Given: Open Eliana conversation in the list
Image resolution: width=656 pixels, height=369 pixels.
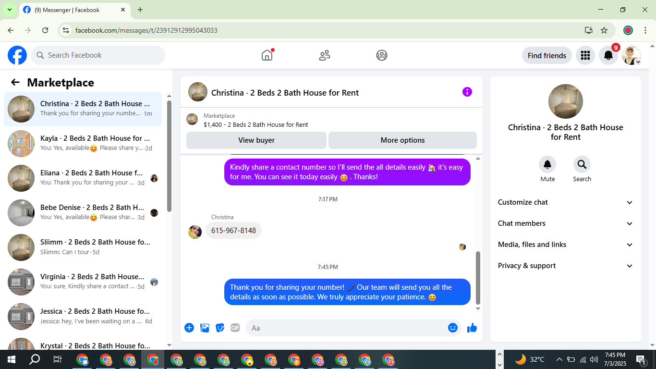Looking at the screenshot, I should (83, 178).
